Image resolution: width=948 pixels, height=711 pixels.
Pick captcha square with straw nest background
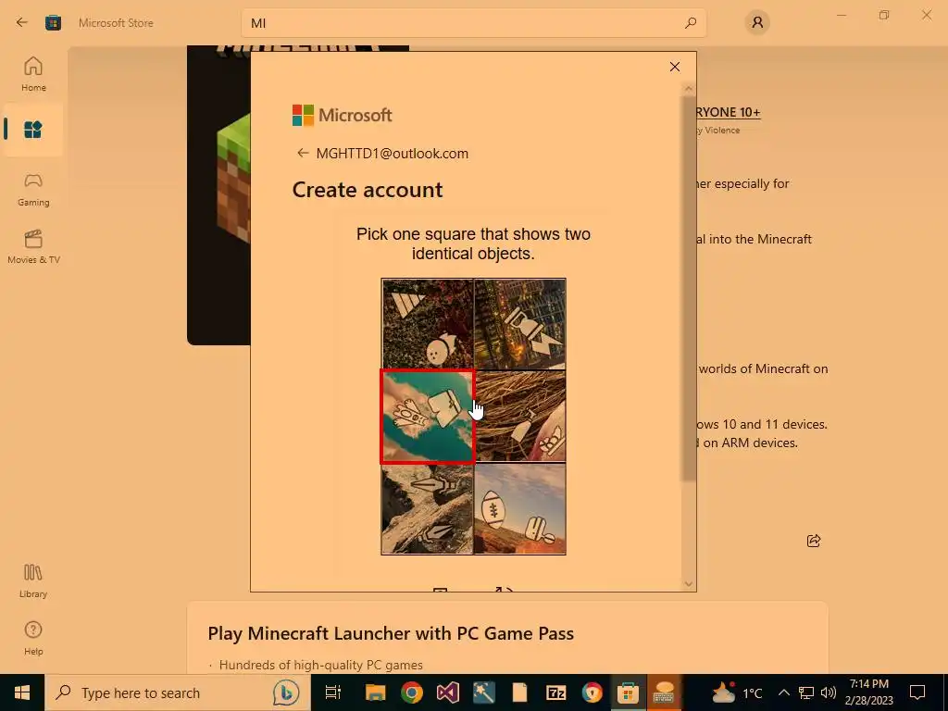520,416
